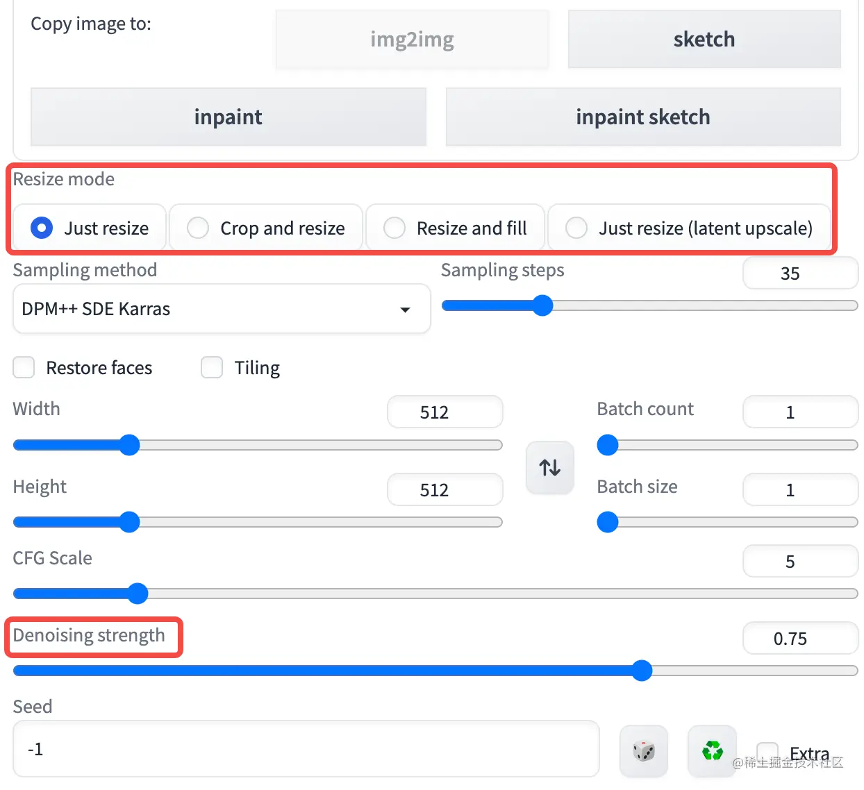Toggle the Tiling checkbox

click(x=212, y=367)
